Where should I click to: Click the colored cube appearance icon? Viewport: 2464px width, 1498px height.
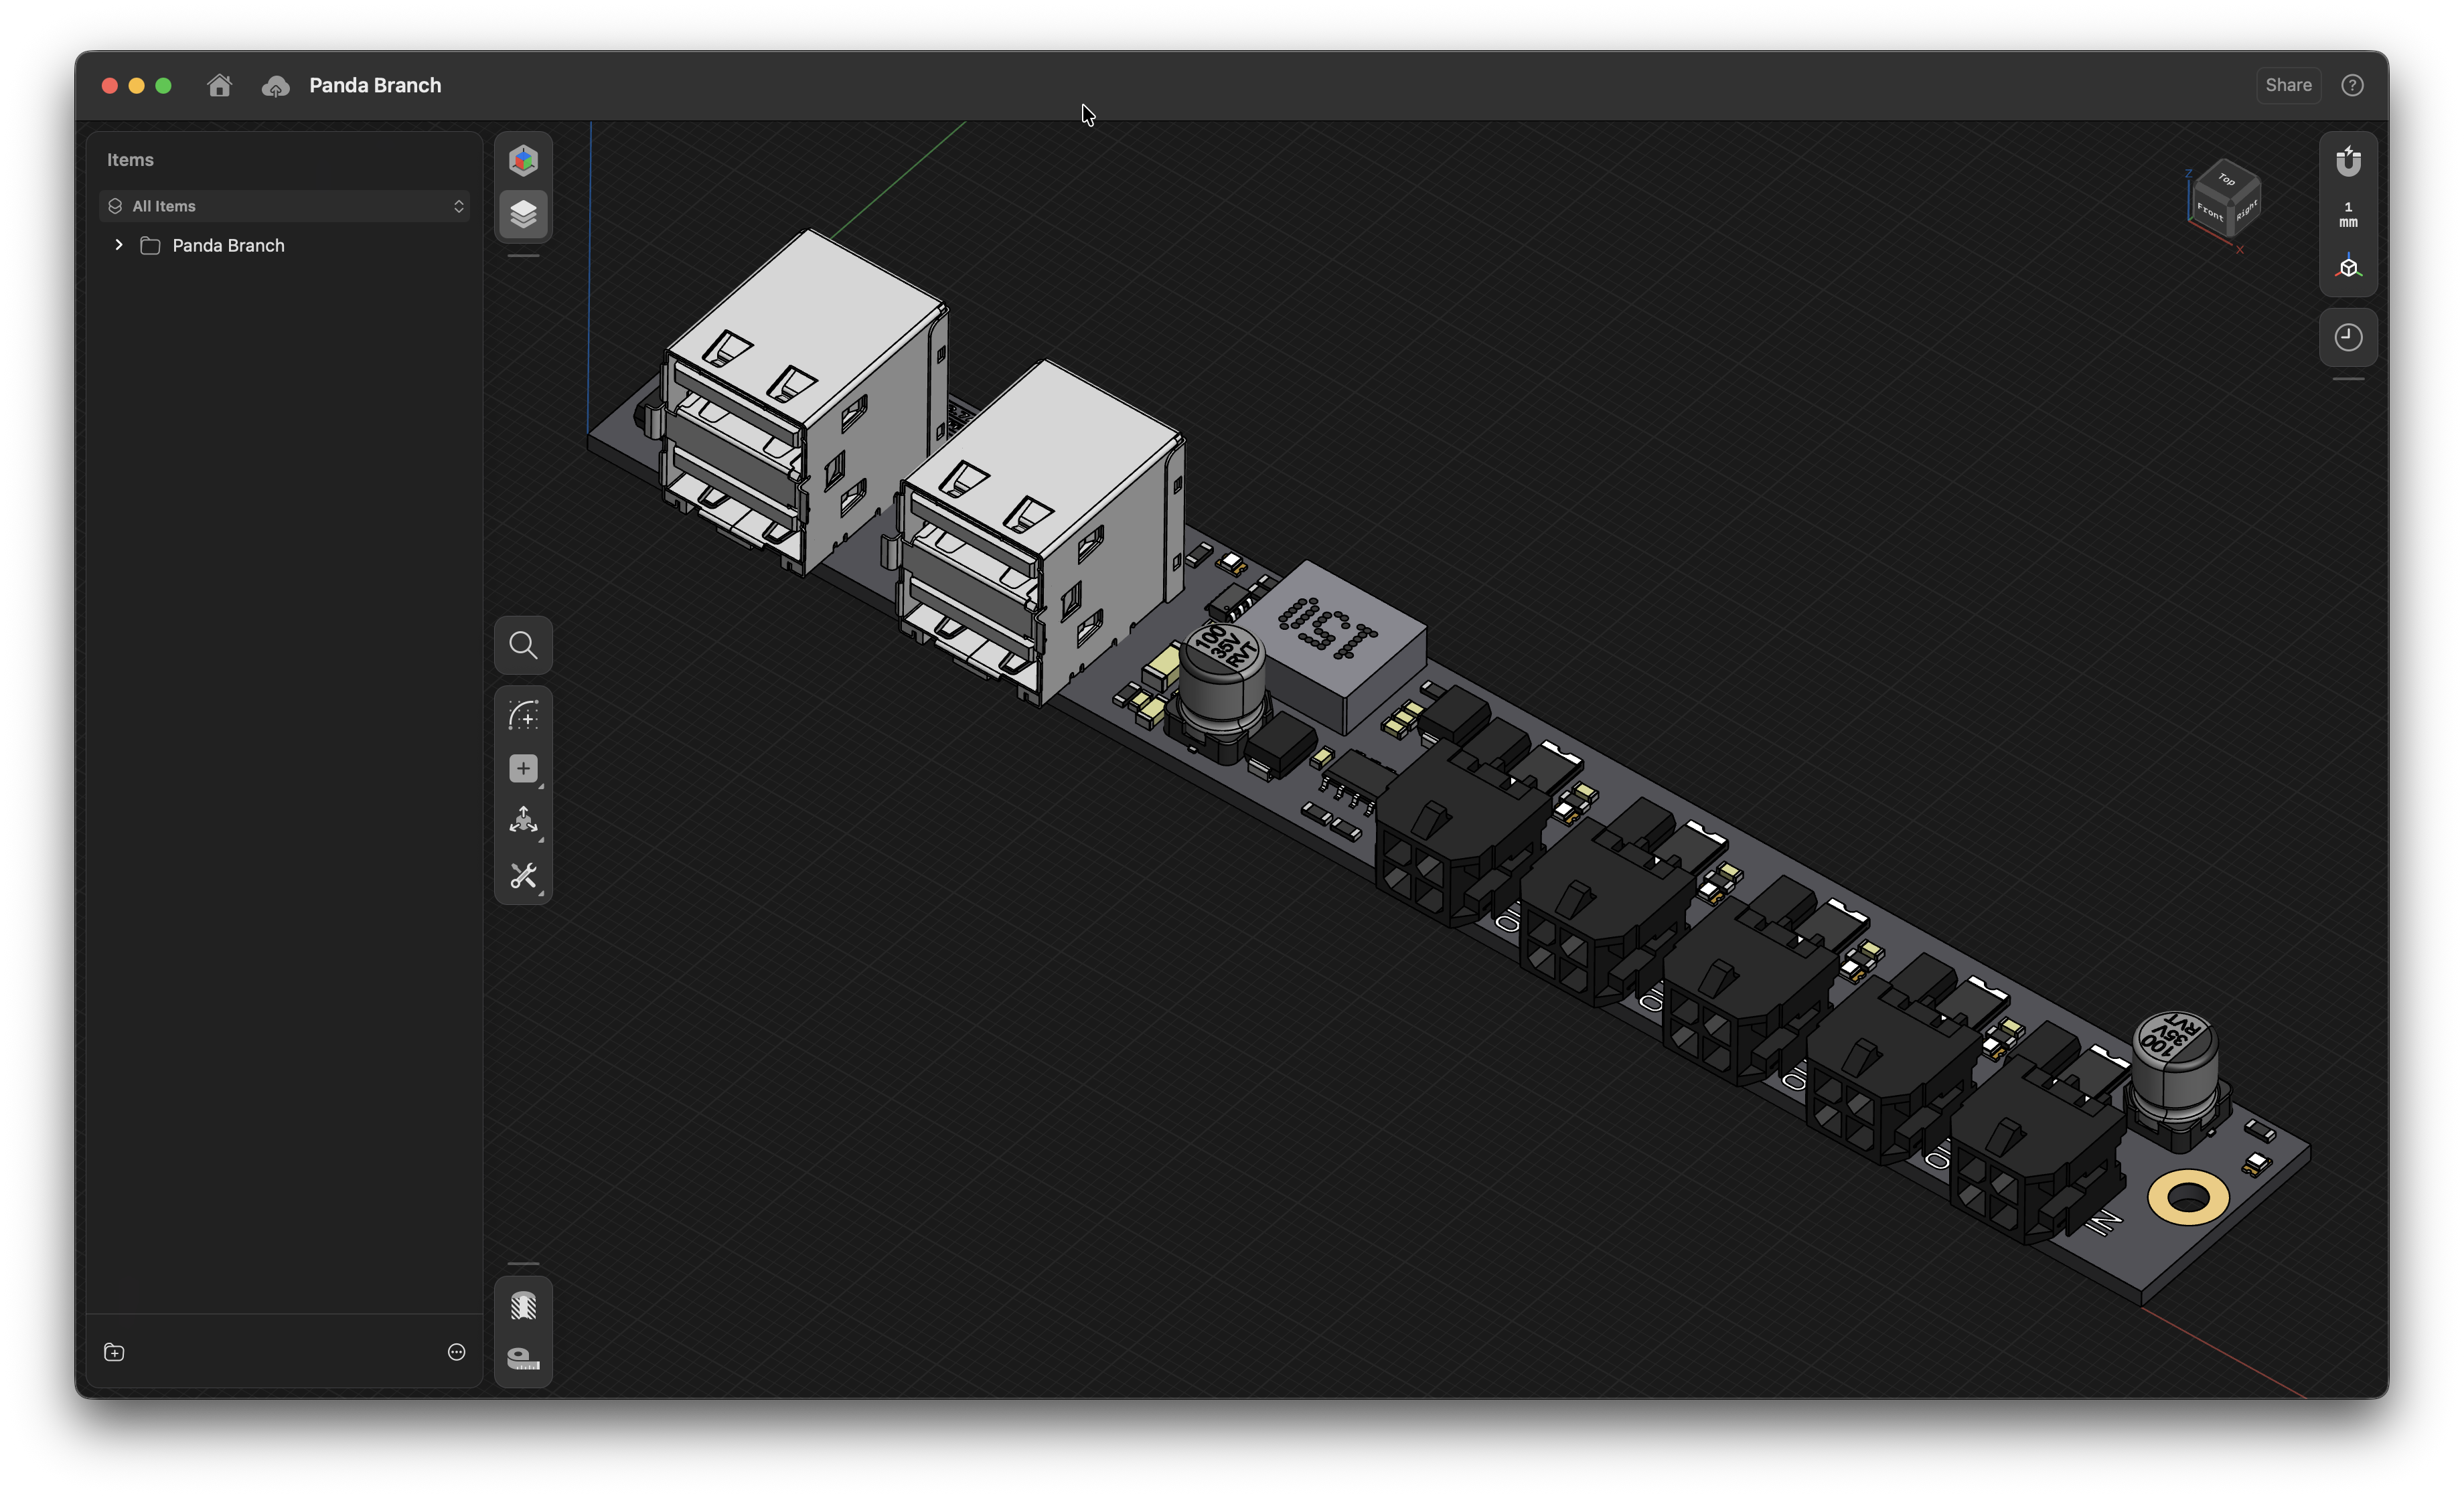(523, 160)
